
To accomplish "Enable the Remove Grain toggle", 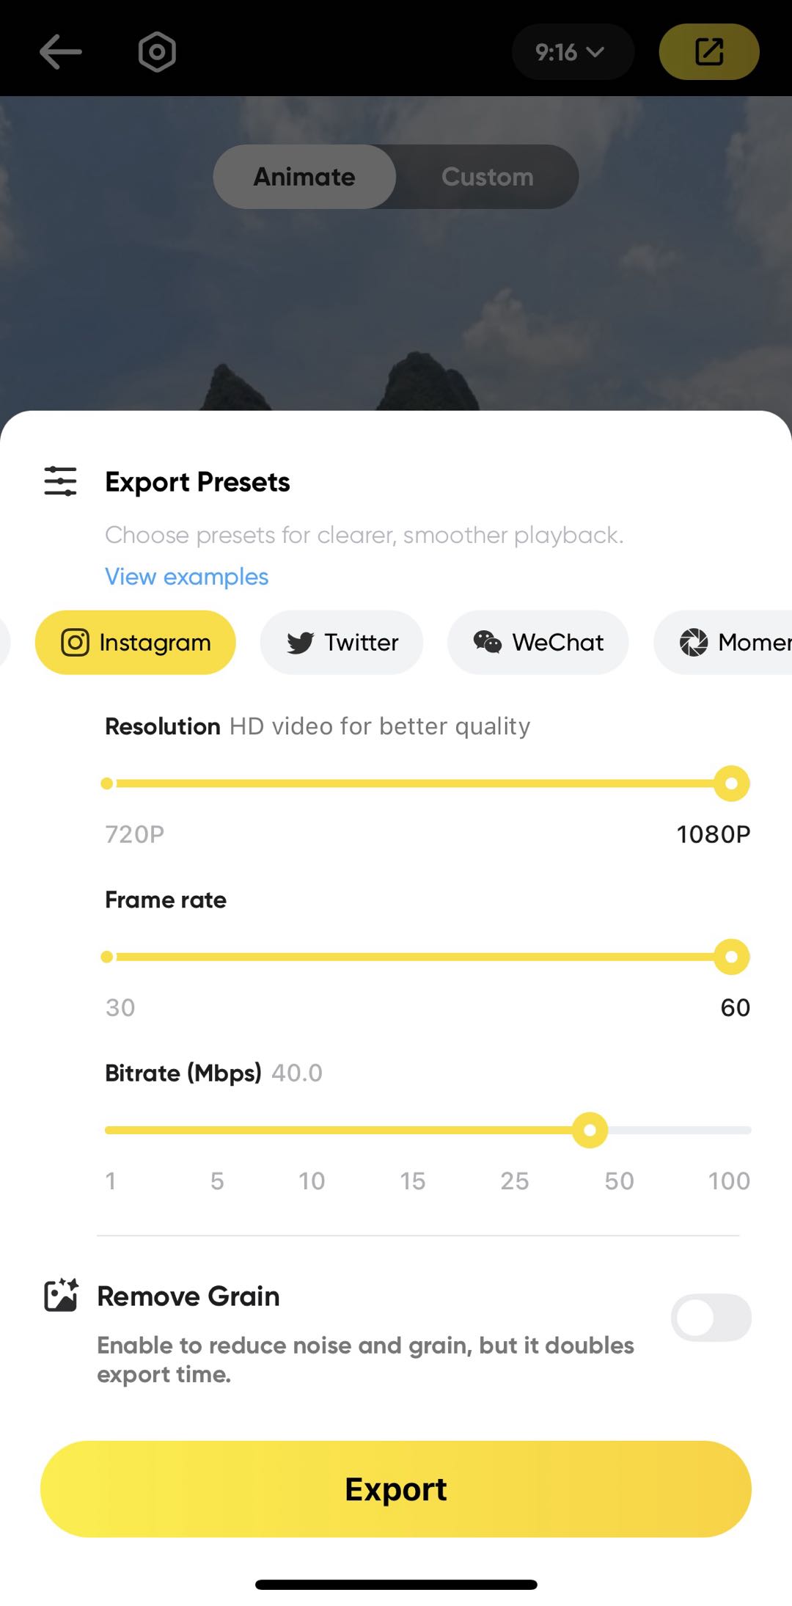I will click(711, 1318).
